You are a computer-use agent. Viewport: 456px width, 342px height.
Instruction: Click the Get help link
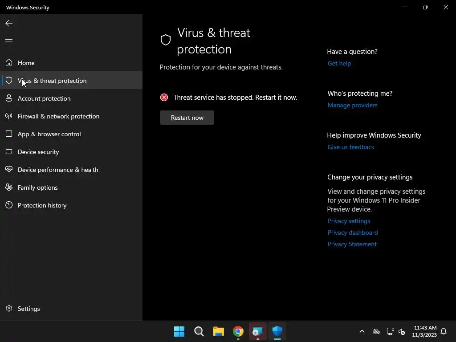(x=339, y=63)
